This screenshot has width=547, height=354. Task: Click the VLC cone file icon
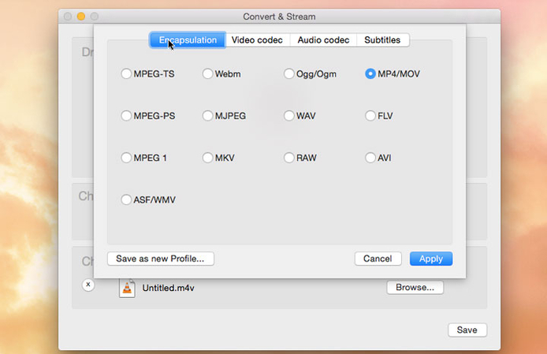[127, 288]
